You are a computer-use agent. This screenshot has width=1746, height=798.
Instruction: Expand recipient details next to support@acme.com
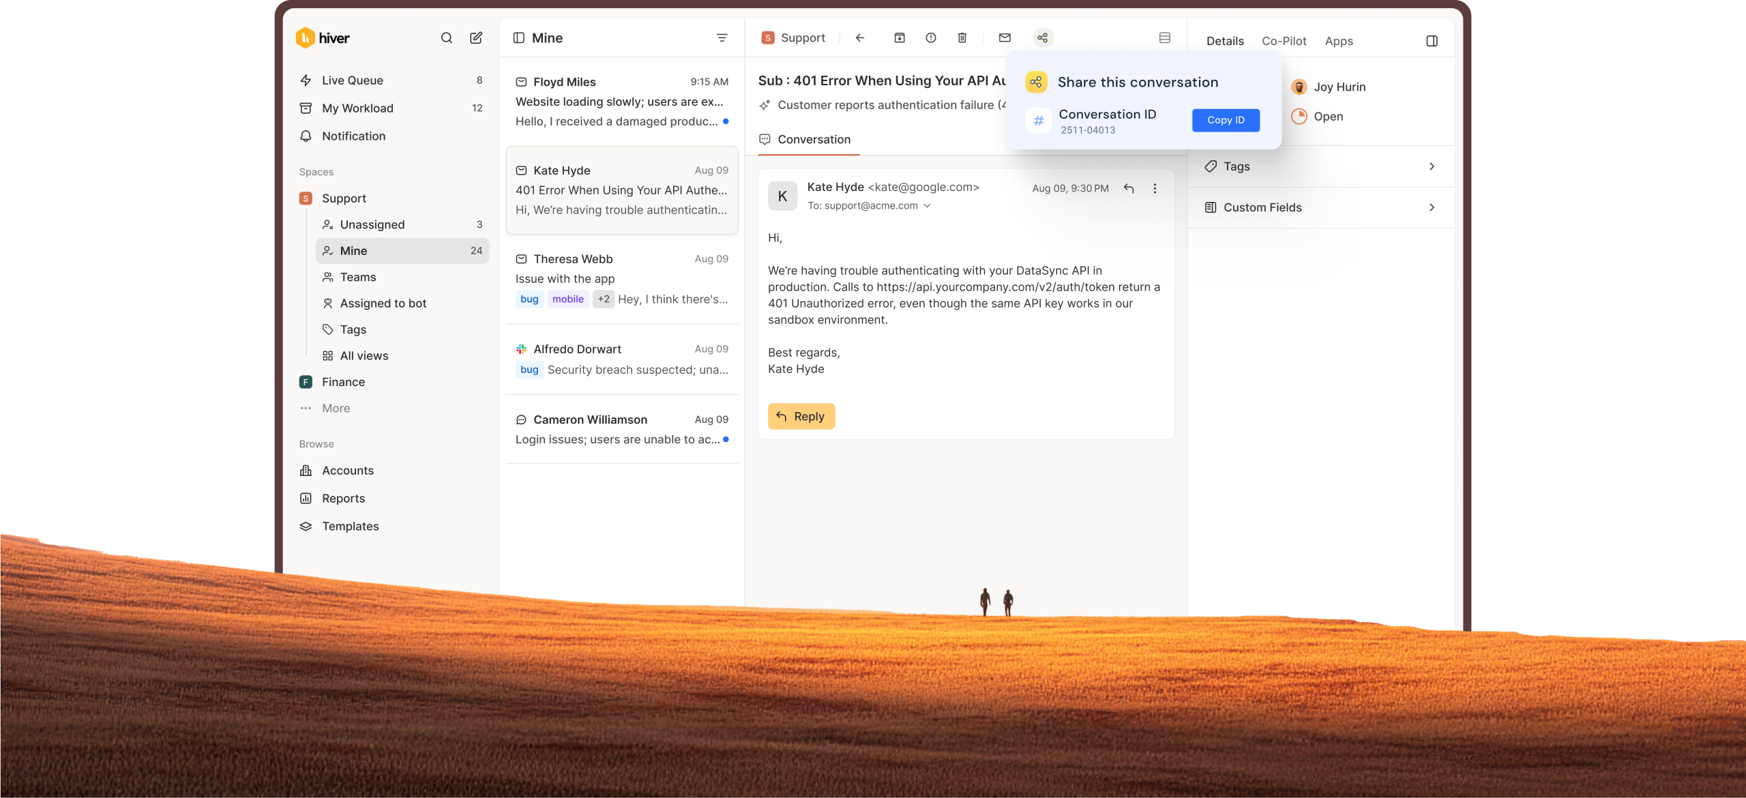click(927, 206)
